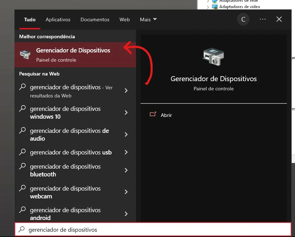Image resolution: width=295 pixels, height=237 pixels.
Task: Expand arrow for 'Ver resultados da Web'
Action: tap(126, 91)
